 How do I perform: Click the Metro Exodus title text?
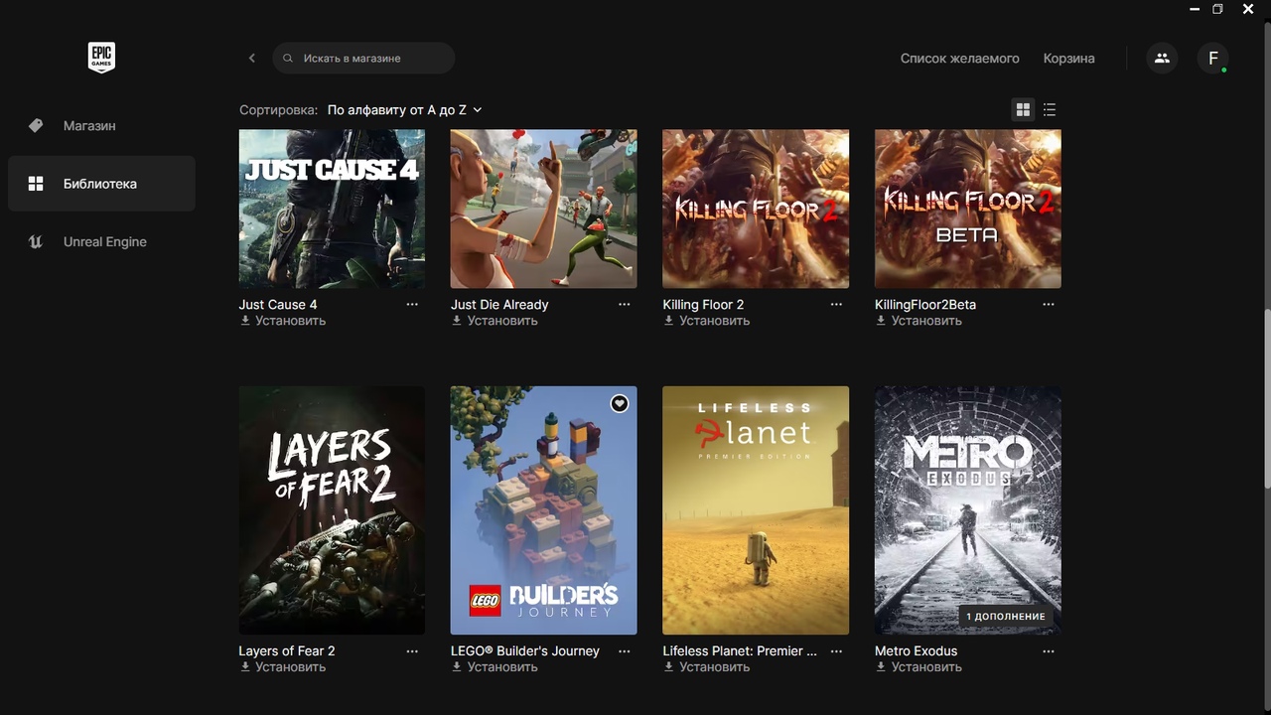coord(916,651)
